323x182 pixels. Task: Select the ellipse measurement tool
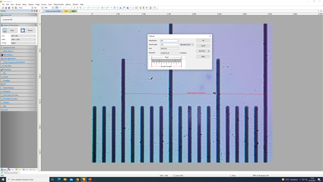(x=93, y=8)
